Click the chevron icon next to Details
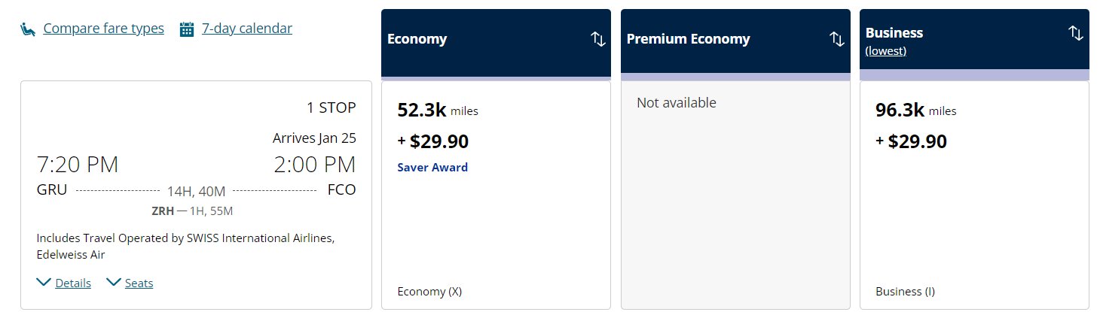Screen dimensions: 1100x312 (44, 283)
